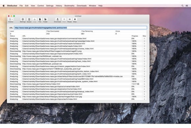Select the 112.7 KB progress value
191x128 pixels.
pyautogui.click(x=135, y=84)
